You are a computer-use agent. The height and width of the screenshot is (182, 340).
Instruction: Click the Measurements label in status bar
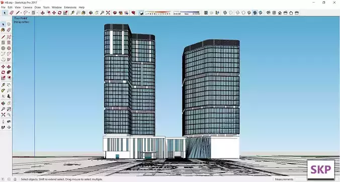point(284,179)
